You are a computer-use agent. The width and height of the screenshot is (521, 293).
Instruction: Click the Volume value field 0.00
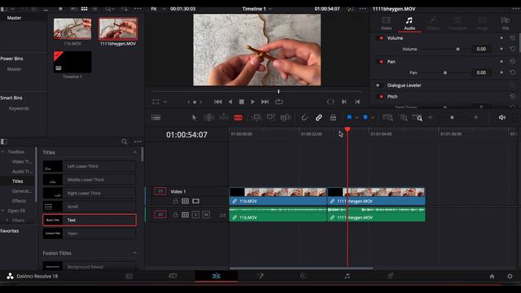click(x=481, y=49)
